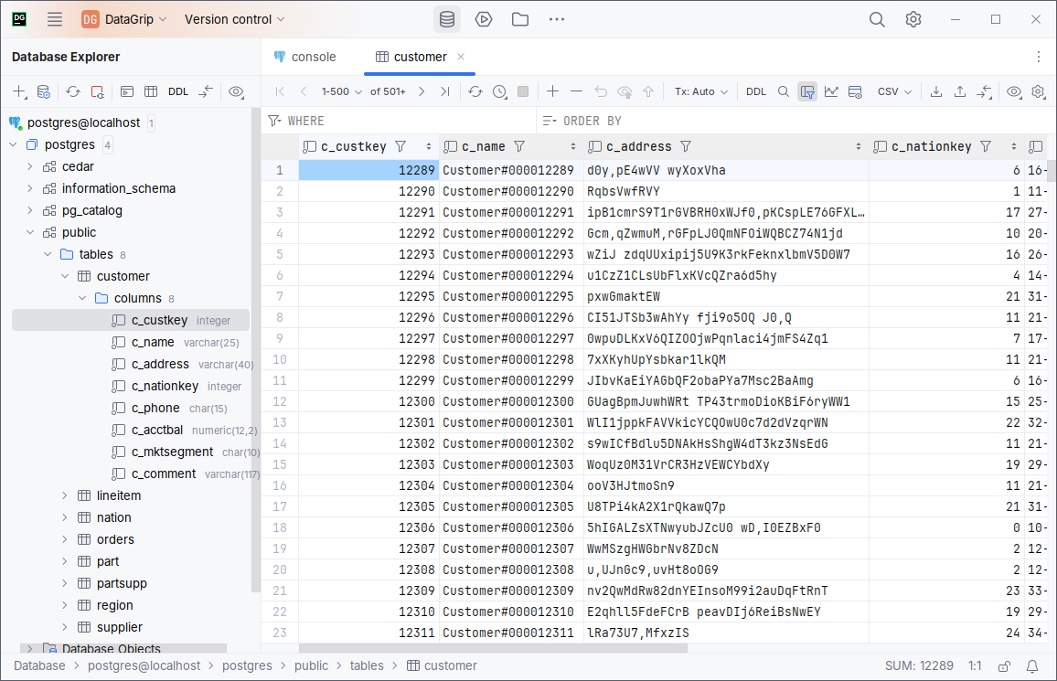The width and height of the screenshot is (1057, 681).
Task: Open the CSV data extractor dropdown
Action: pyautogui.click(x=894, y=91)
